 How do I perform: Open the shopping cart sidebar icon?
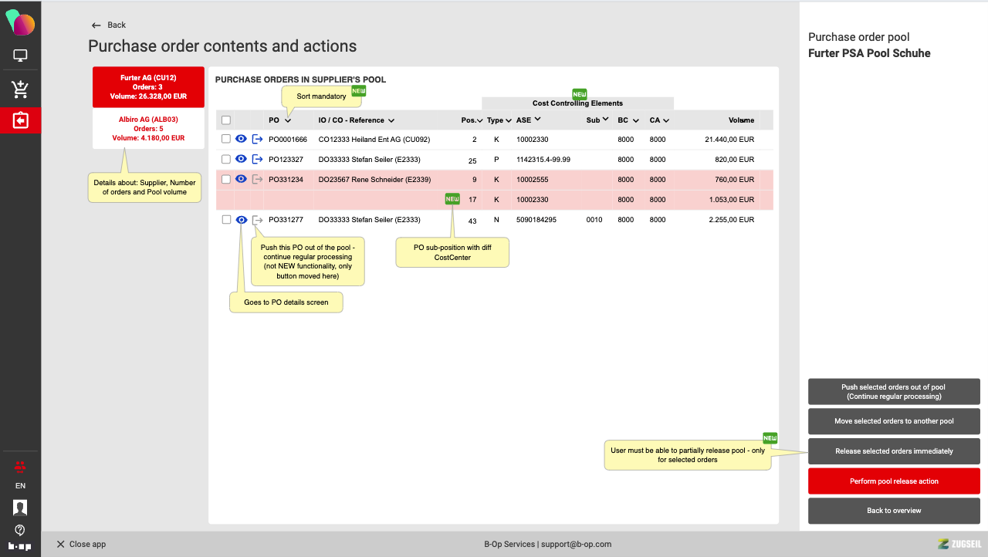(20, 89)
